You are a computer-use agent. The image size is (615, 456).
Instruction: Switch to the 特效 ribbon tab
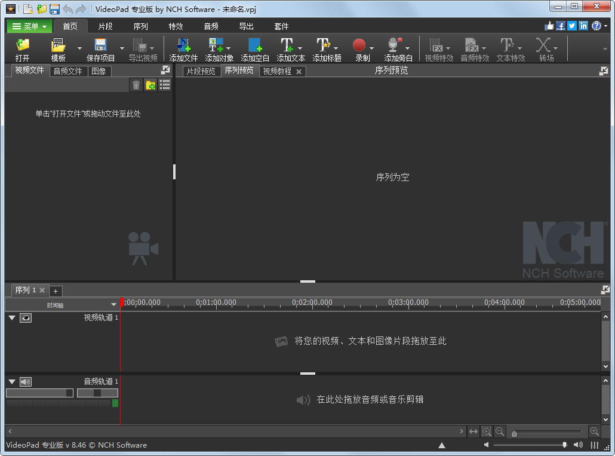point(176,26)
